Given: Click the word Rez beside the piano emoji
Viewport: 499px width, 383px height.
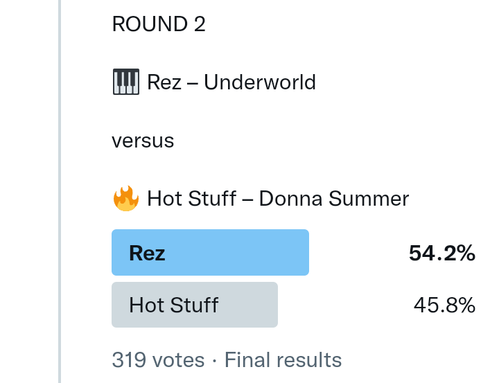Looking at the screenshot, I should coord(164,82).
